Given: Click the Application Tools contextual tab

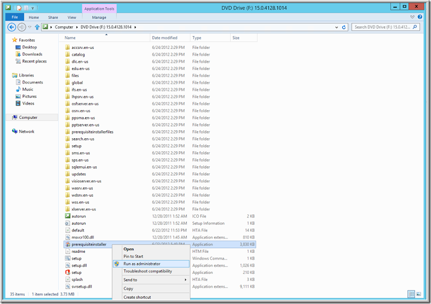Looking at the screenshot, I should pyautogui.click(x=99, y=9).
